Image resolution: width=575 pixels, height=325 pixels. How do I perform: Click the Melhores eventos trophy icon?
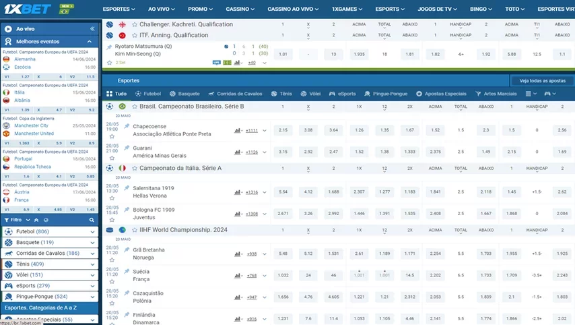pyautogui.click(x=8, y=41)
